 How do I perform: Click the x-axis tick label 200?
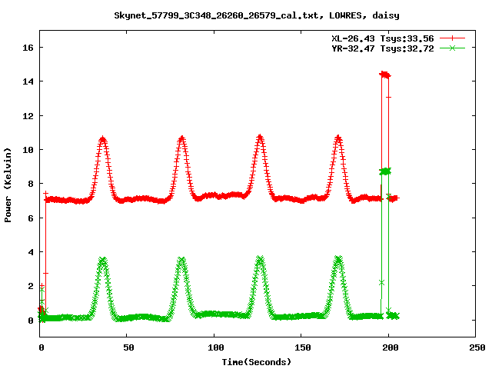[x=391, y=347]
